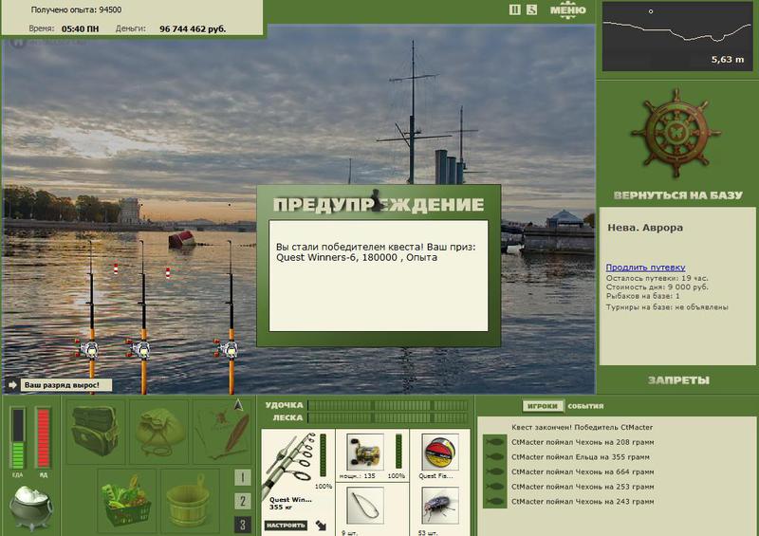Click the 'мощн.: 135' reel power label
Screen dimensions: 759x536
click(x=358, y=476)
